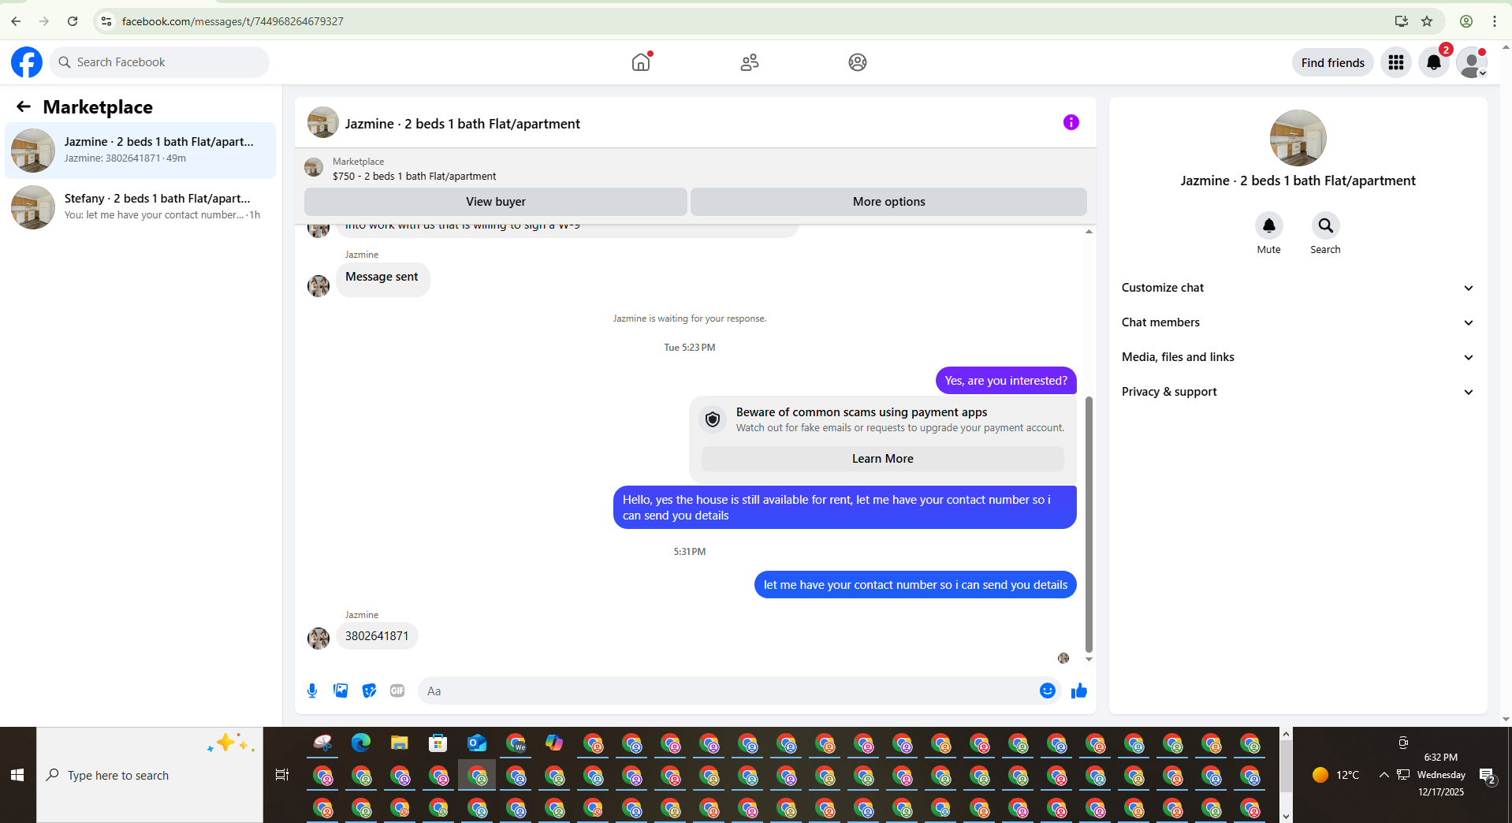Click More options button
The width and height of the screenshot is (1512, 823).
click(888, 202)
